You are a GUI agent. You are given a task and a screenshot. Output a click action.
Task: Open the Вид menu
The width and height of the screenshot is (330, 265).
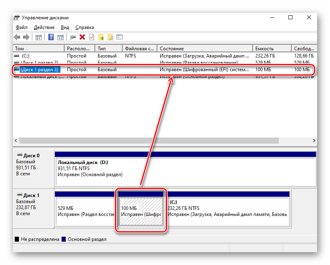coord(65,27)
